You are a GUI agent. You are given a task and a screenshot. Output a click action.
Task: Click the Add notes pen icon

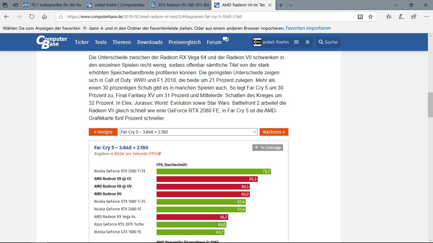coord(401,17)
